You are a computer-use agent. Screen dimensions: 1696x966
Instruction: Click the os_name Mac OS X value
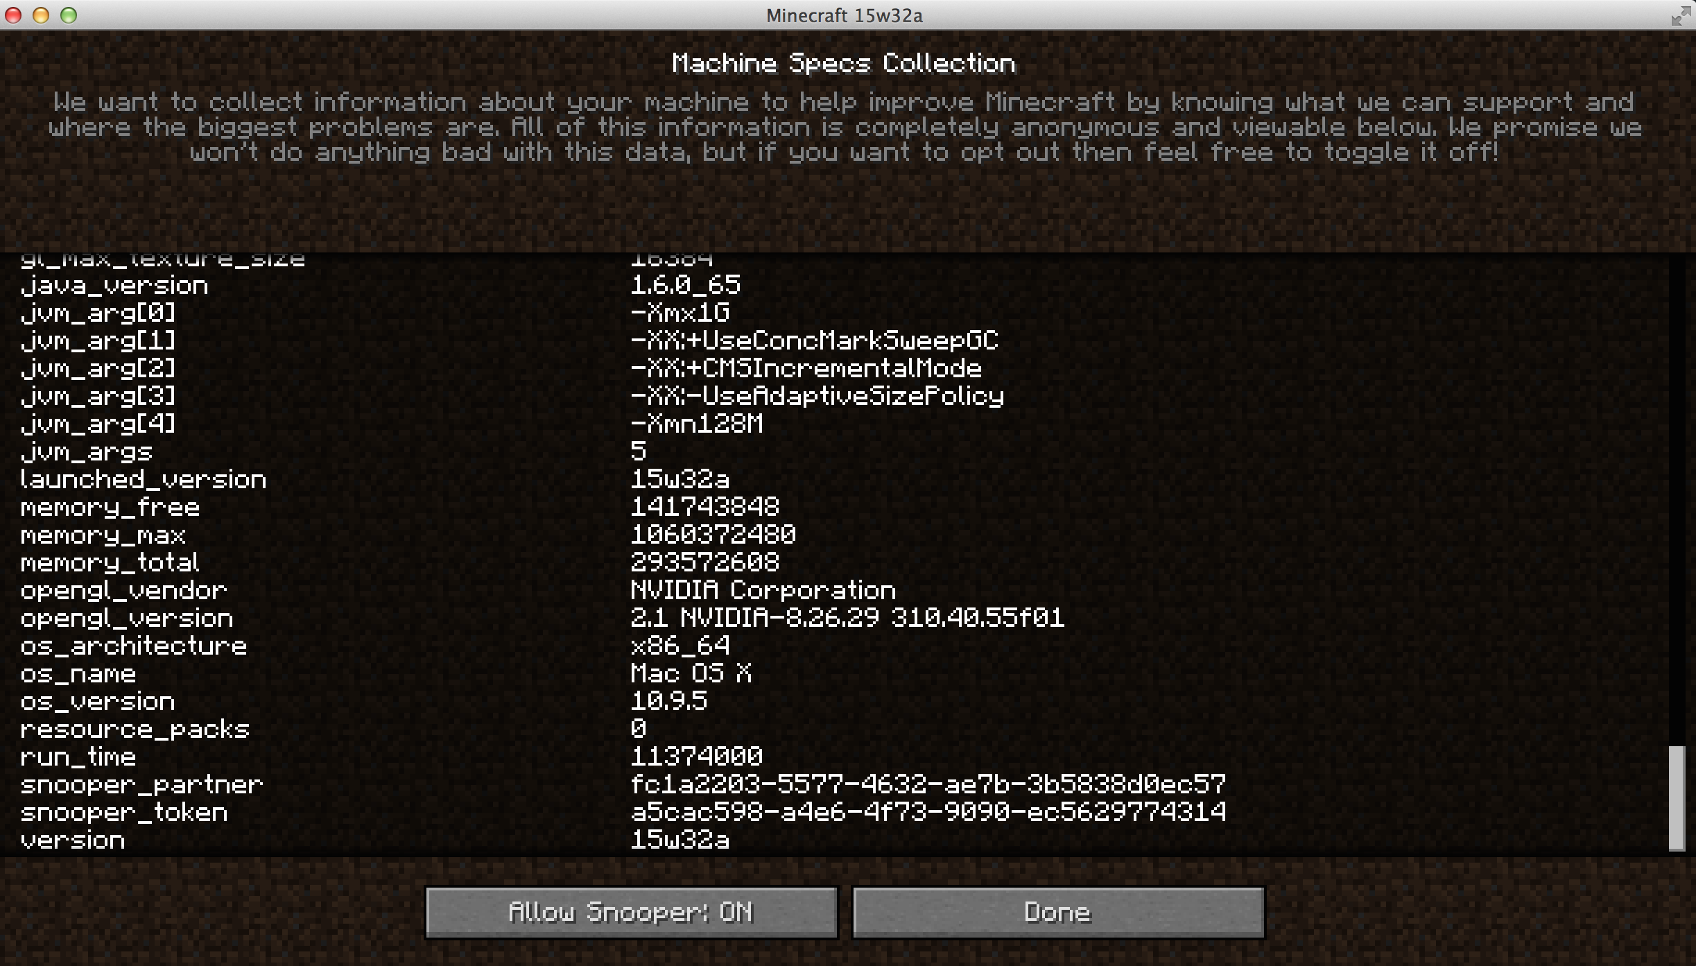pos(691,673)
